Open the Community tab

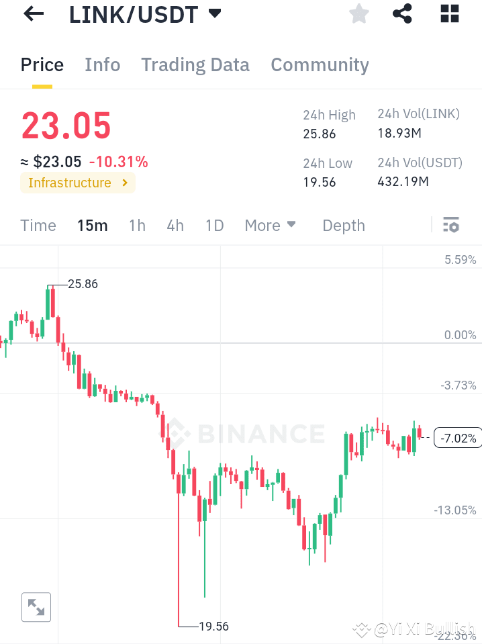(320, 64)
